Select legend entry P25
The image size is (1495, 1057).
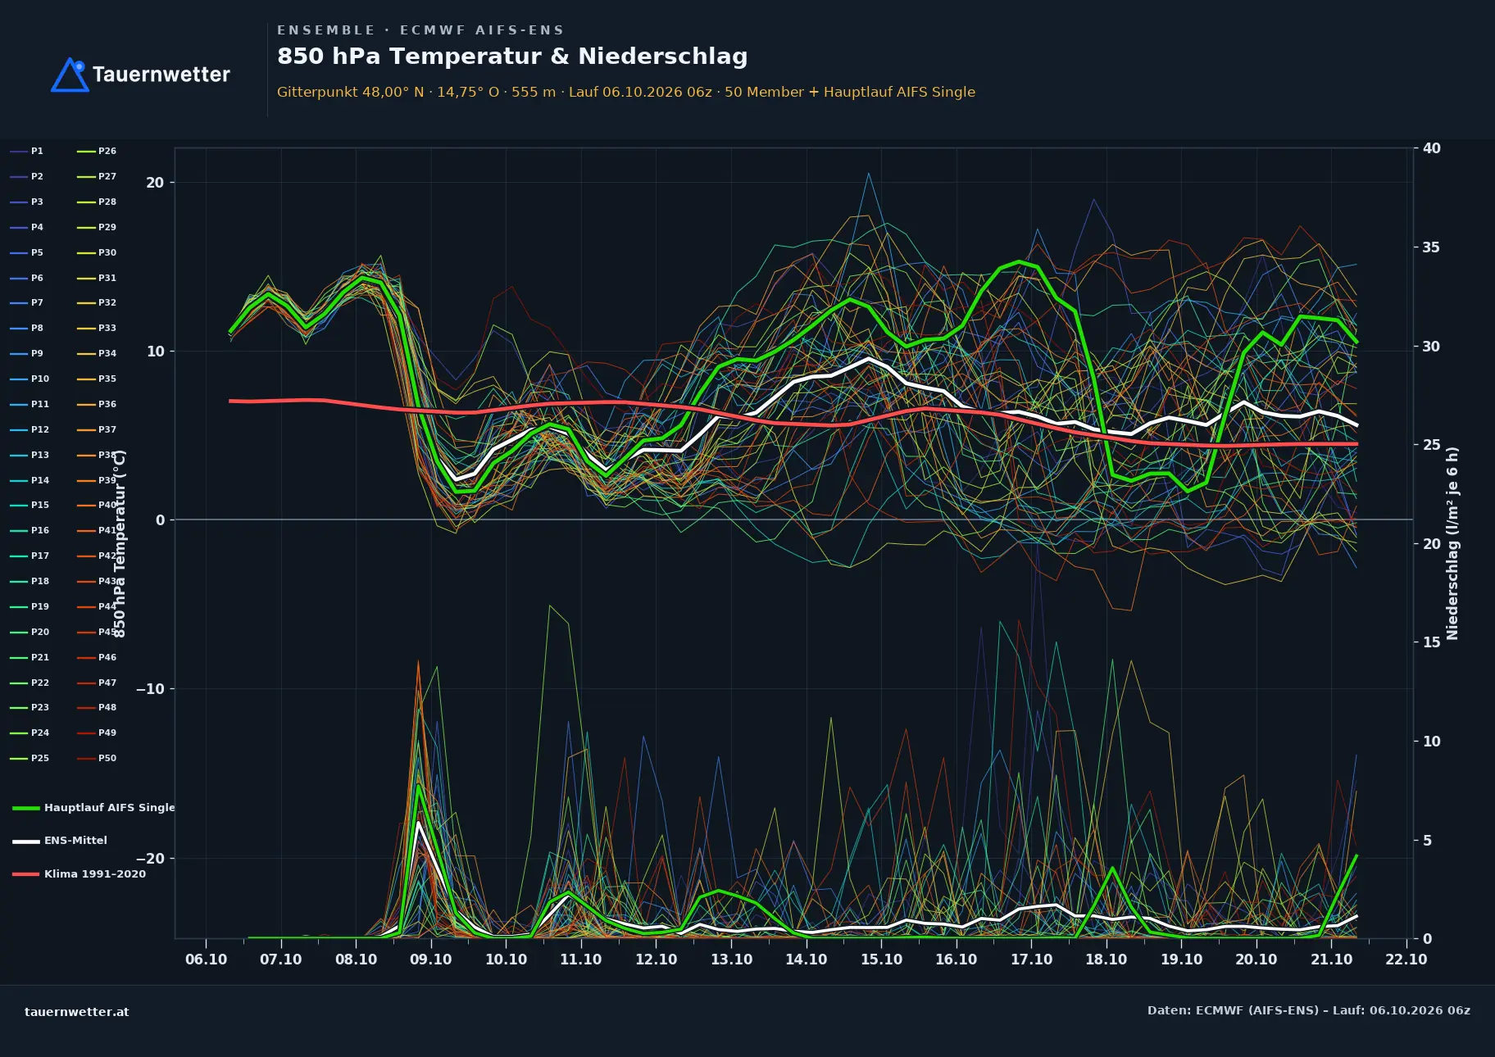[x=30, y=758]
